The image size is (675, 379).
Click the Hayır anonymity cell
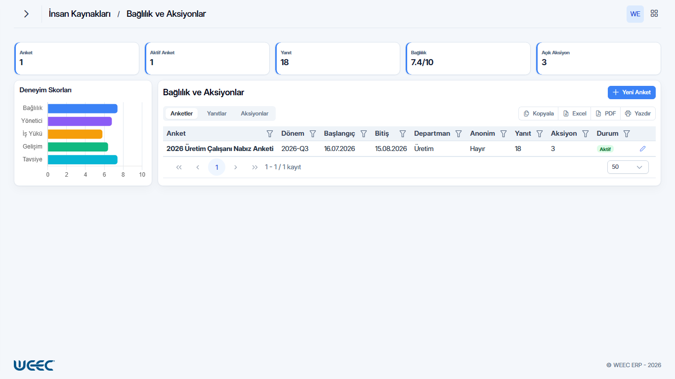click(x=477, y=149)
